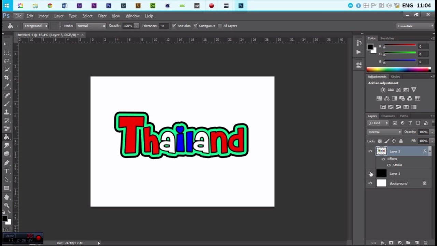Create a new layer group
This screenshot has width=437, height=246.
pos(408,243)
